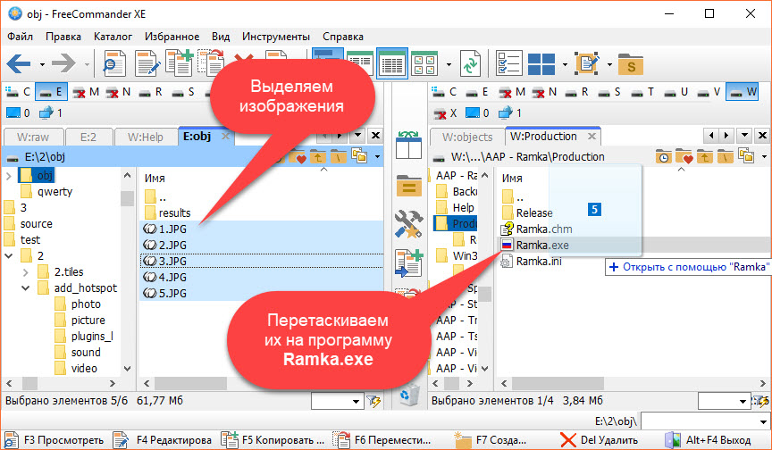Select drive M in left panel

point(86,92)
